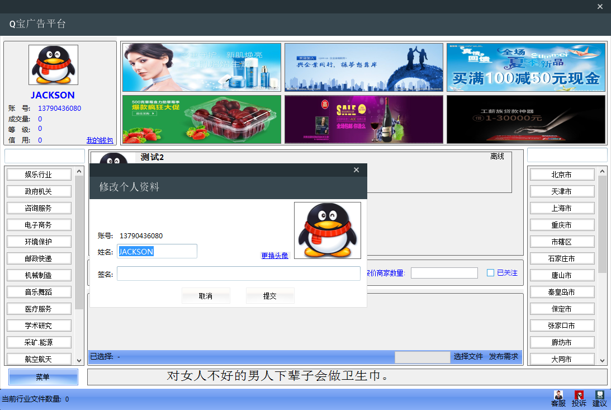This screenshot has width=611, height=410.
Task: Click 选择文件 to choose a file
Action: click(468, 356)
